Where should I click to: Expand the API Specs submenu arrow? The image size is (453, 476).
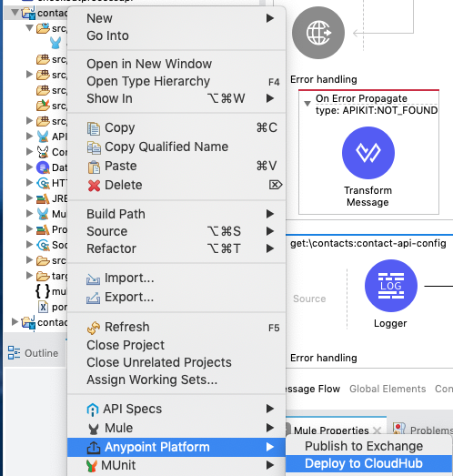point(270,409)
